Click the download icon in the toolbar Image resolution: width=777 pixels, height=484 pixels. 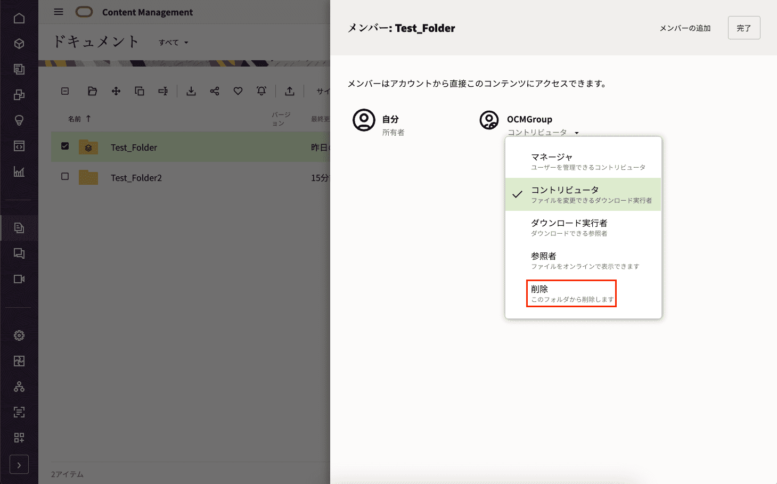(x=191, y=91)
